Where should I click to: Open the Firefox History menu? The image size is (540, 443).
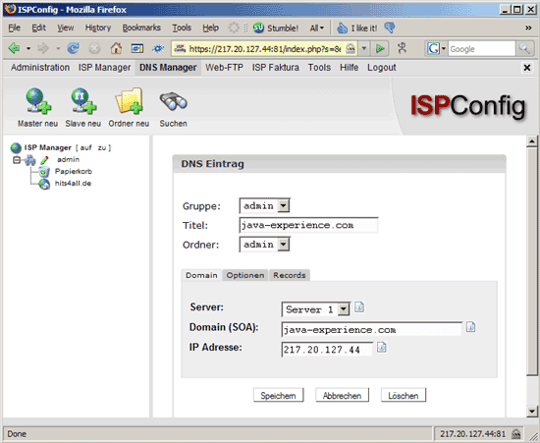pyautogui.click(x=98, y=28)
